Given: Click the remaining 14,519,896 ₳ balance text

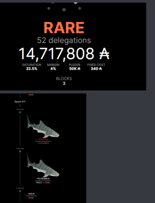Looking at the screenshot, I should pyautogui.click(x=43, y=143).
